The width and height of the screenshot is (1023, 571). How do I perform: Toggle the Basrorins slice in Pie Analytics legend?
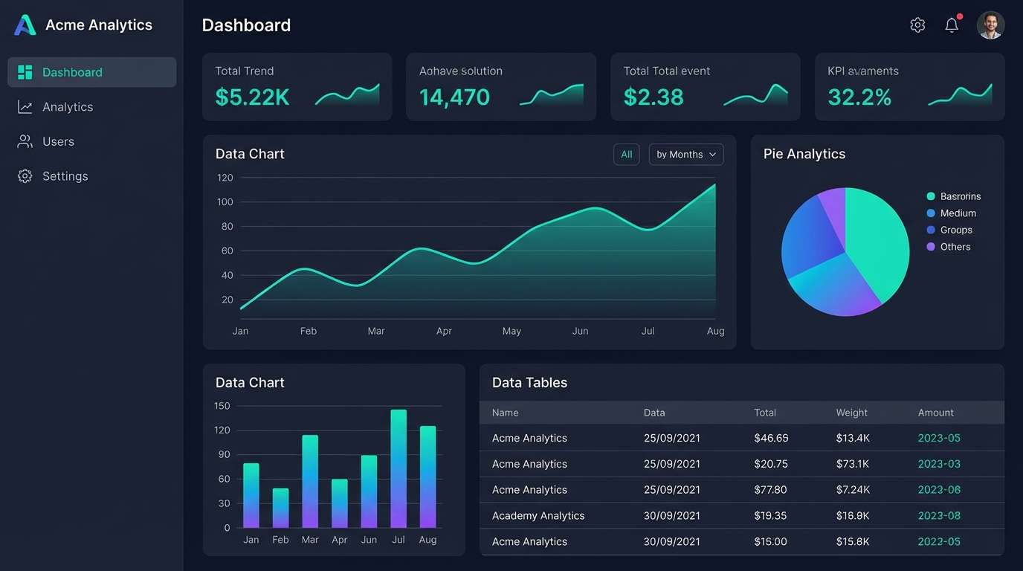click(x=954, y=196)
